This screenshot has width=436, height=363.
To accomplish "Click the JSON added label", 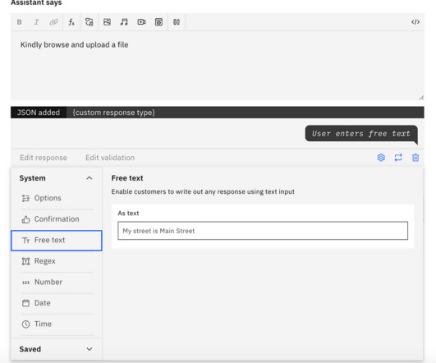I will click(39, 113).
